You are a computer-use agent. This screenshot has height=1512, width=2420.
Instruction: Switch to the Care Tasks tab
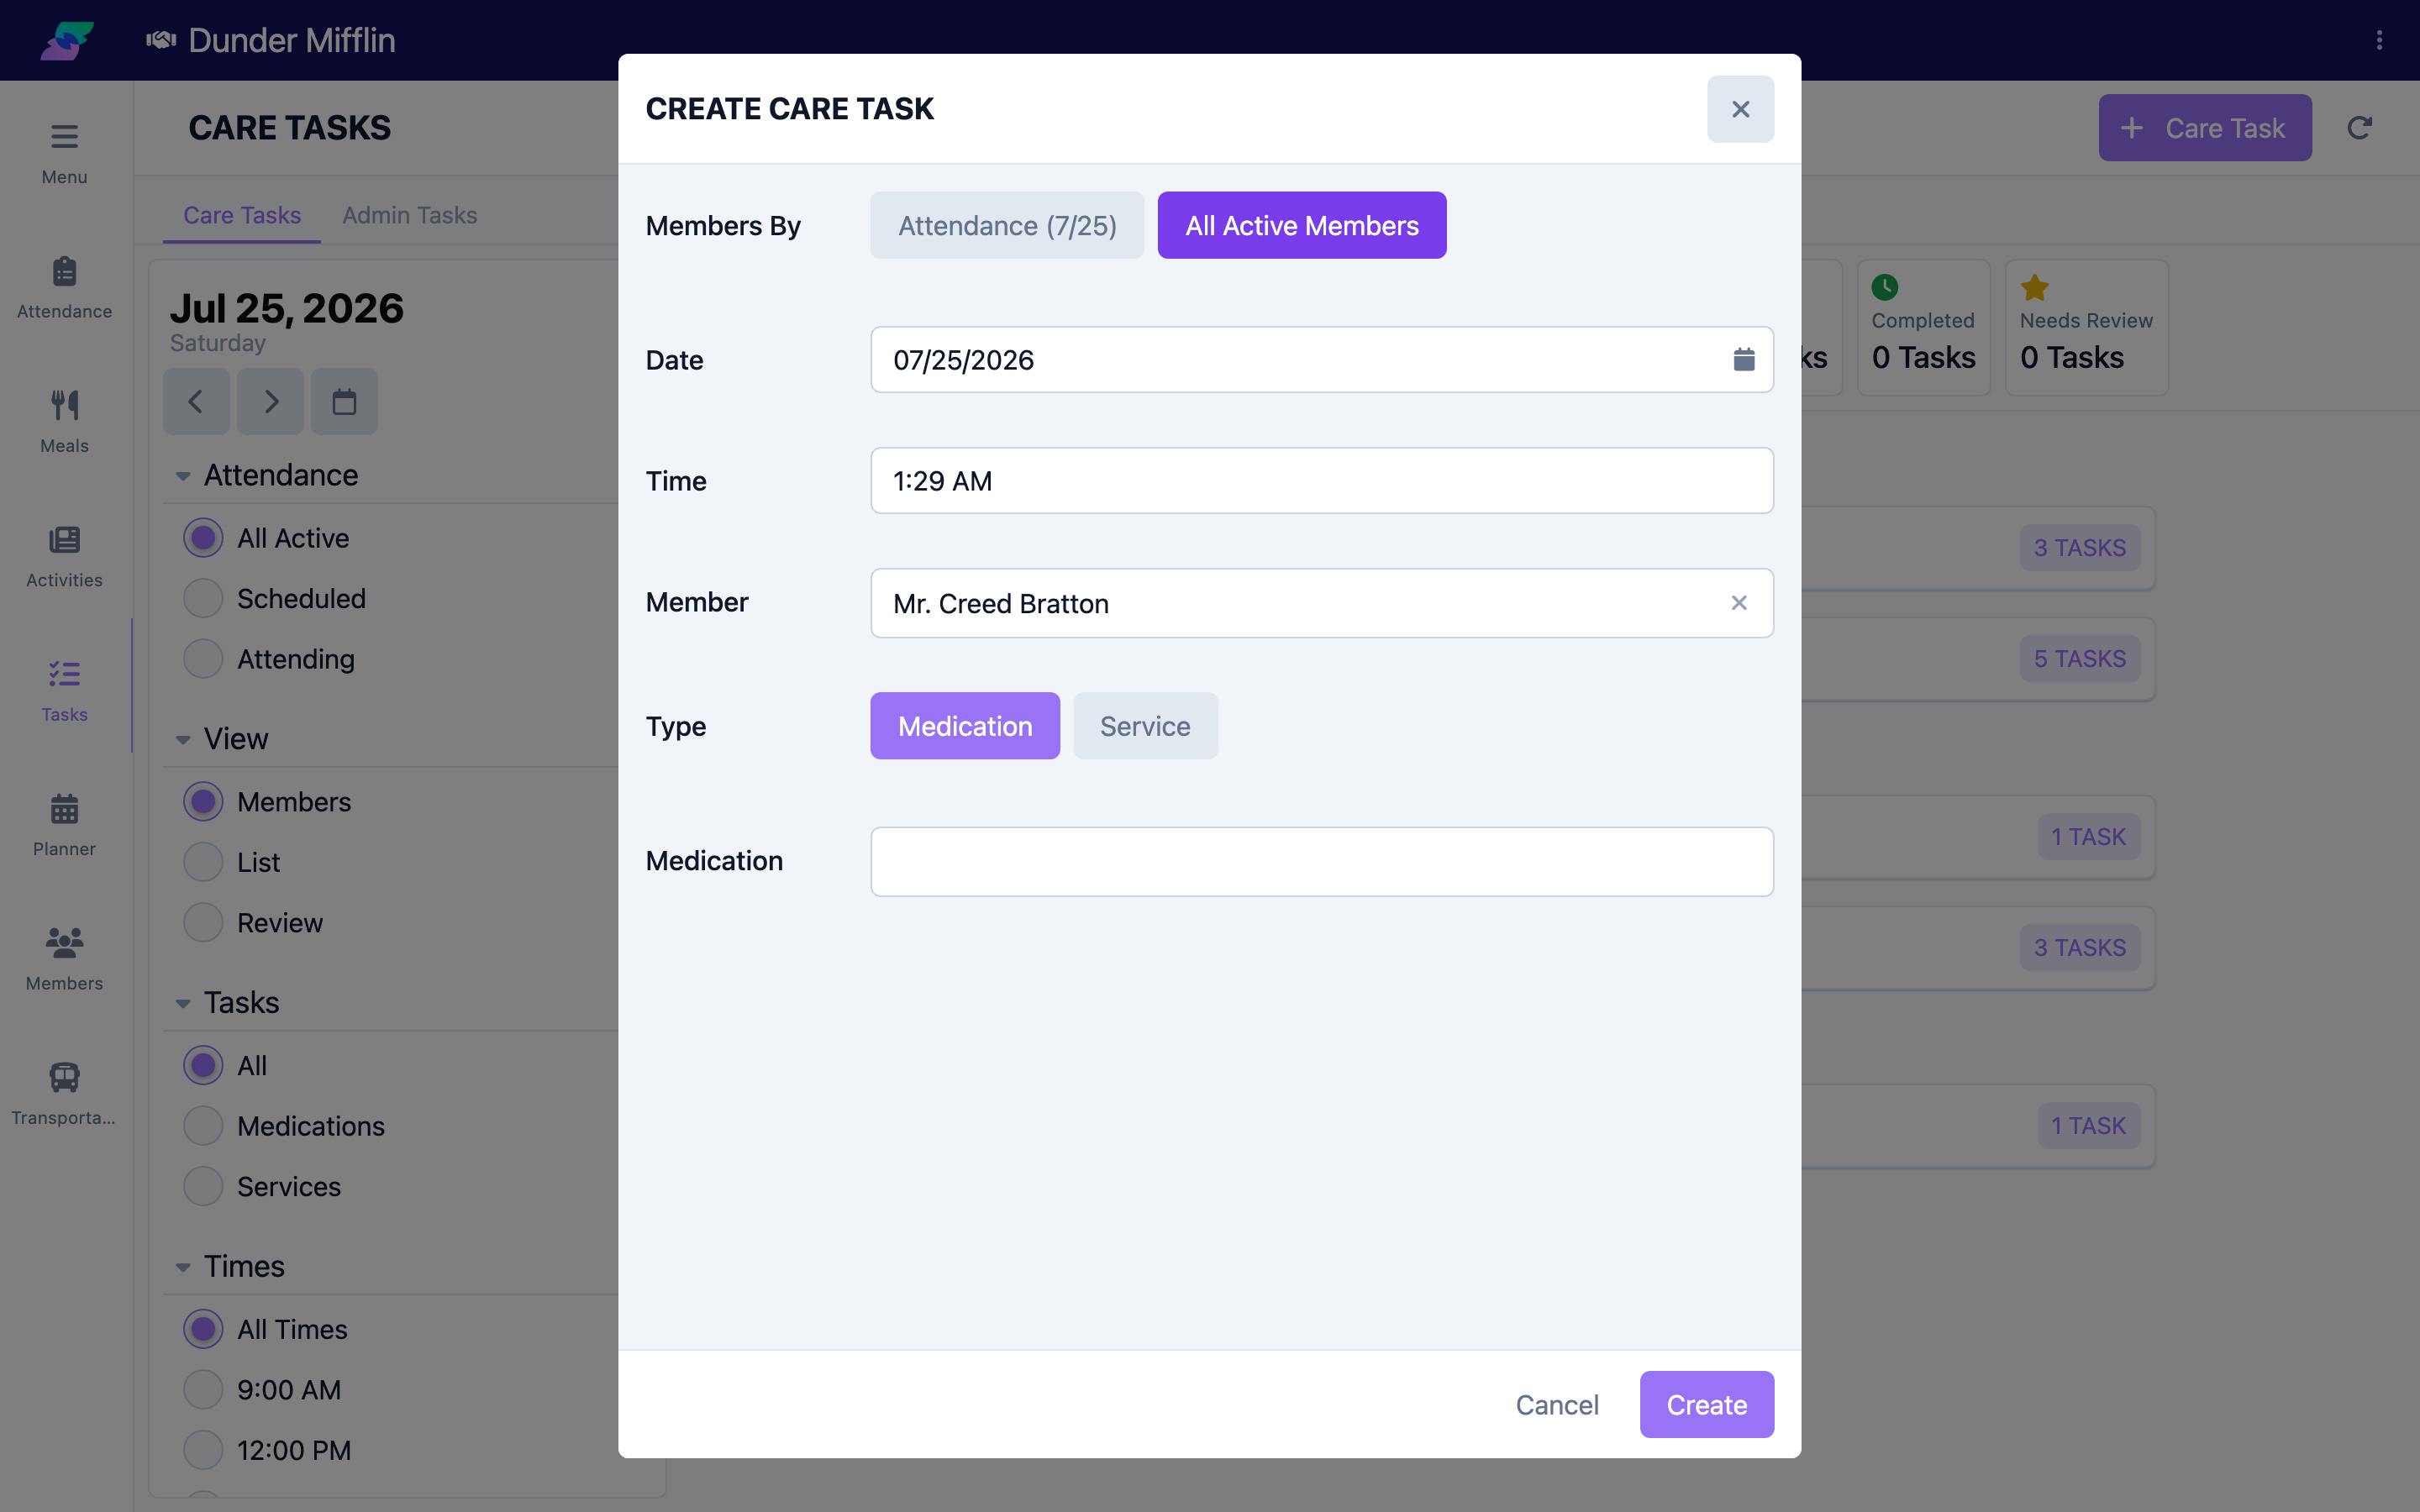[x=242, y=215]
